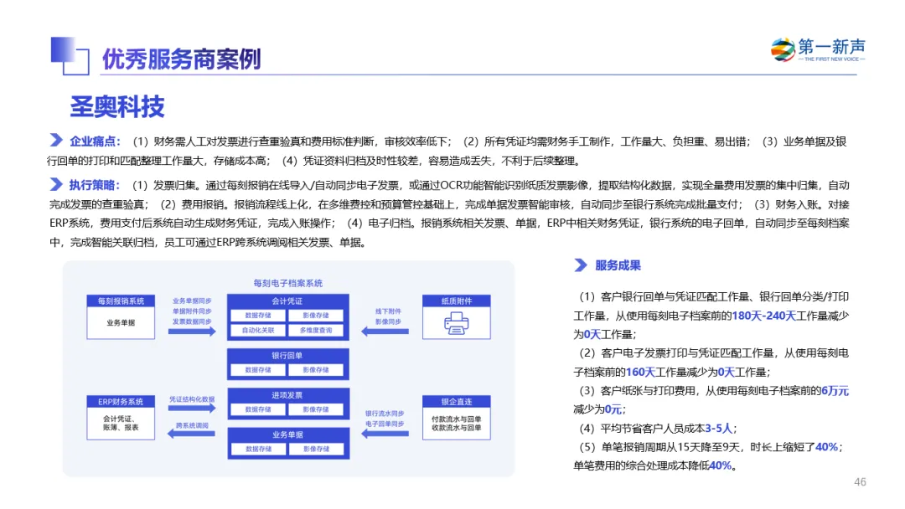Click the 会计凭证、账簿、报表 box text
Viewport: 905px width, 509px height.
pos(121,423)
